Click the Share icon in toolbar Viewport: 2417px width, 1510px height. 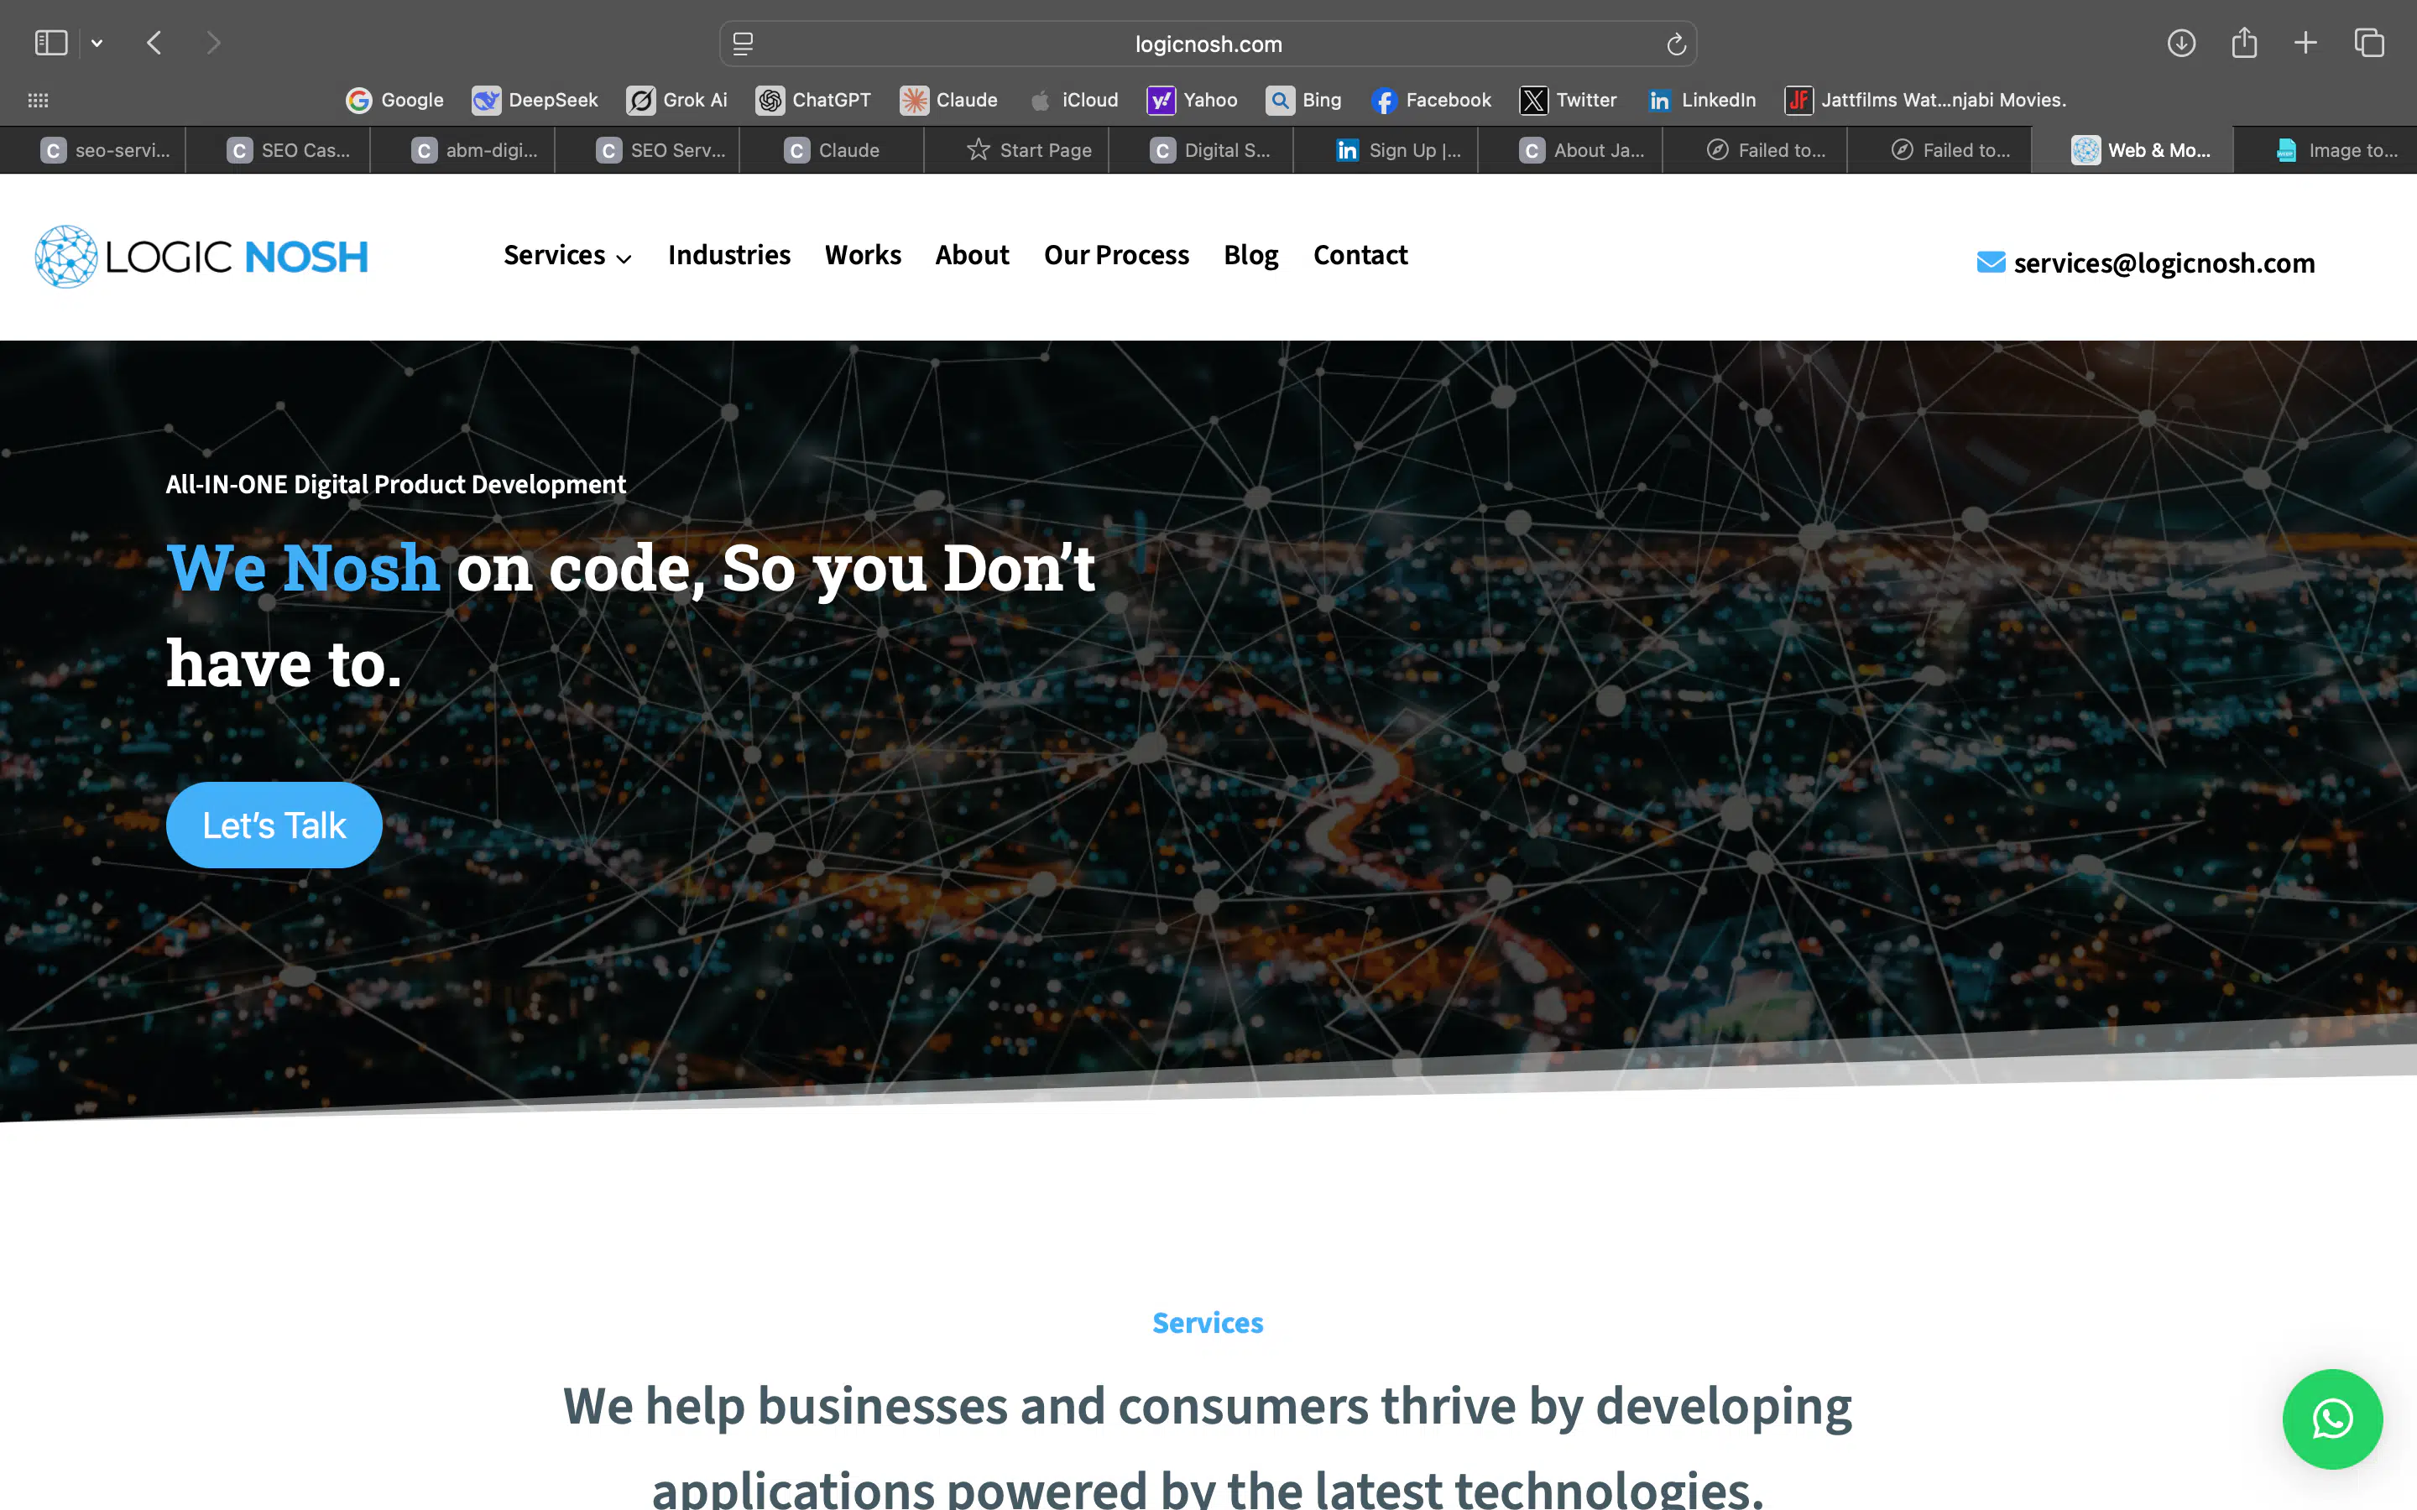[x=2243, y=43]
